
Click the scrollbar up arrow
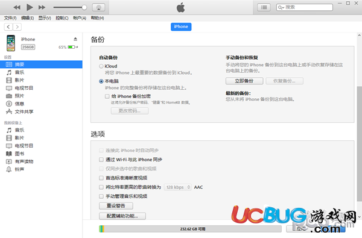[359, 36]
